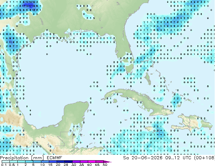Click the "0.1" legend scale label

point(4,165)
